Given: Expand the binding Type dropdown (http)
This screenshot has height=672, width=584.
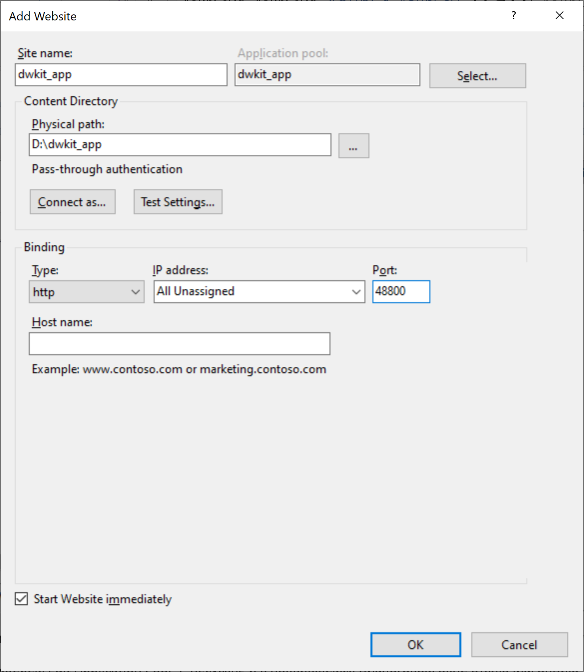Looking at the screenshot, I should click(87, 292).
